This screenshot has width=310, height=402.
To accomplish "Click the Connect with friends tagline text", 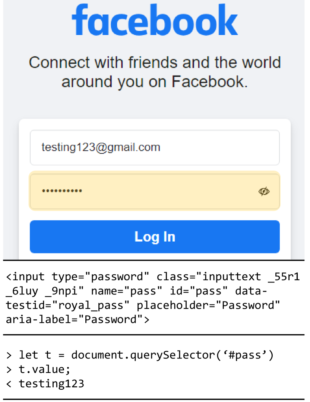I will [155, 72].
